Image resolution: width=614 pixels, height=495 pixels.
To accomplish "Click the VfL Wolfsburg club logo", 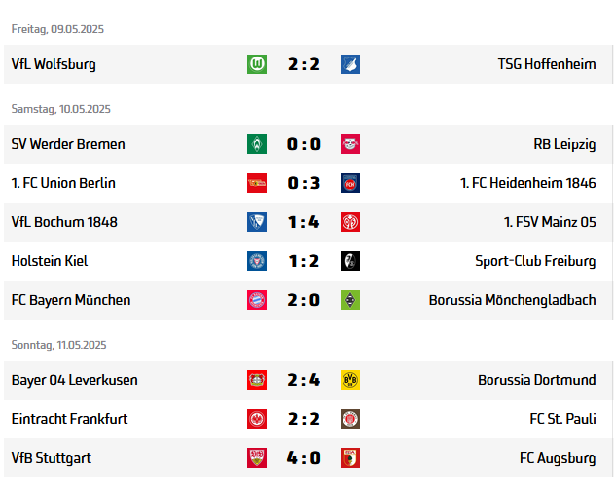I will click(257, 64).
